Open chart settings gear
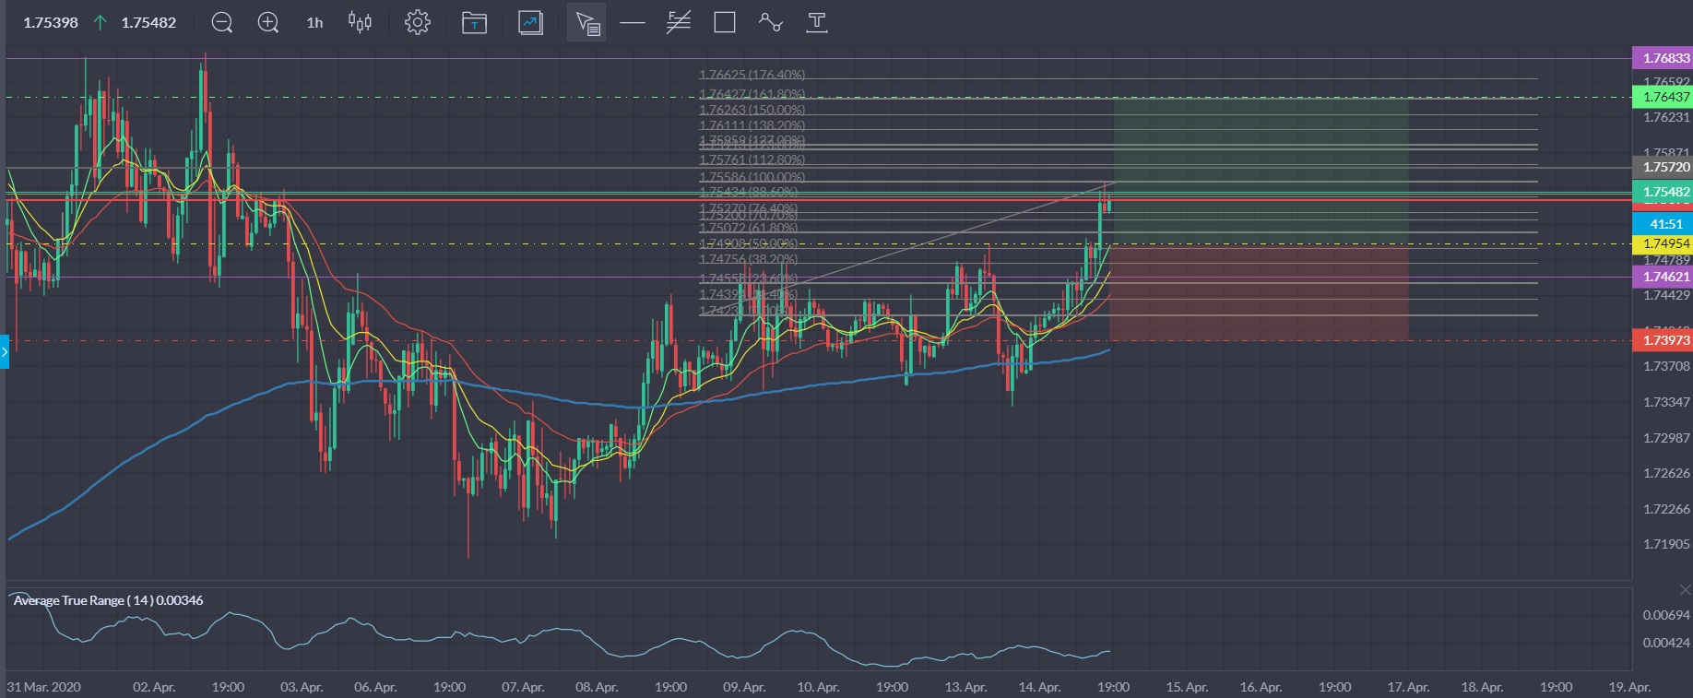Viewport: 1693px width, 698px height. pos(418,22)
